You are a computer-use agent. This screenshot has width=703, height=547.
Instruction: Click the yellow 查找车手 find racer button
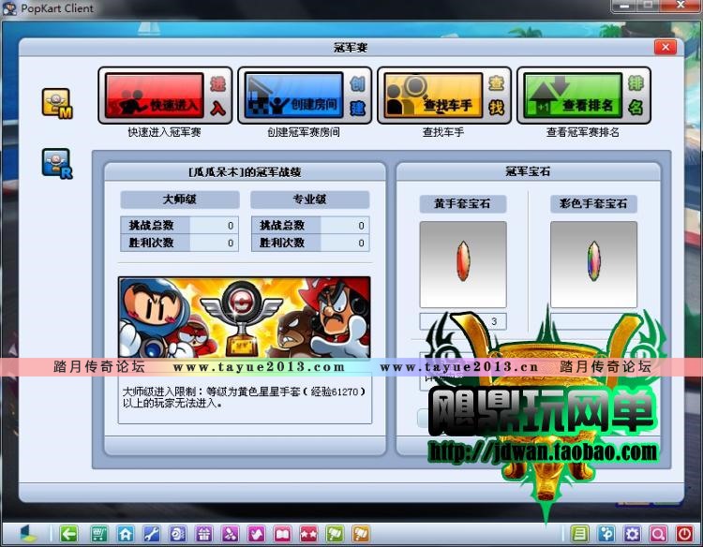[444, 96]
